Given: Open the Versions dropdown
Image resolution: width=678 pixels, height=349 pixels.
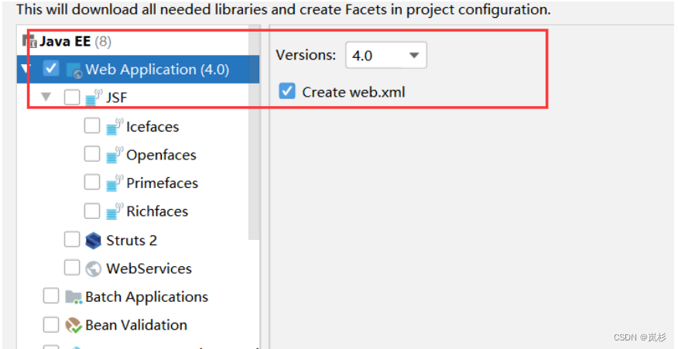Looking at the screenshot, I should tap(385, 55).
